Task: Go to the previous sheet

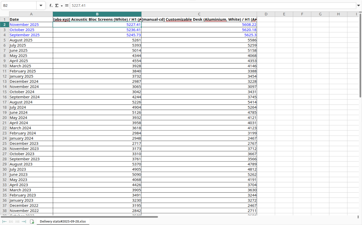Action: (11, 221)
